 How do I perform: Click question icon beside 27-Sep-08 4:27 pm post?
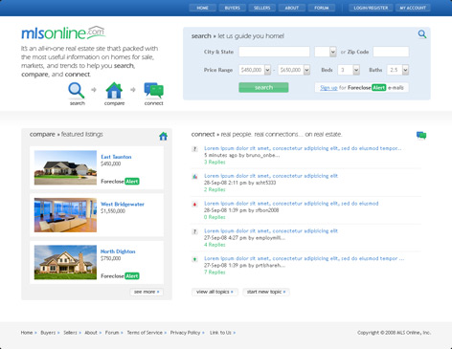194,231
